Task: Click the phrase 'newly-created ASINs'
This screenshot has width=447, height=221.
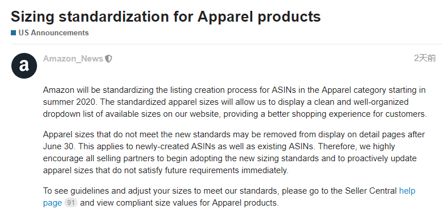Action: tap(174, 146)
